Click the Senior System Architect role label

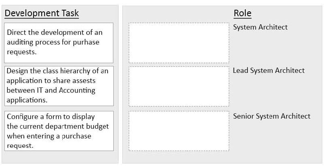(272, 116)
